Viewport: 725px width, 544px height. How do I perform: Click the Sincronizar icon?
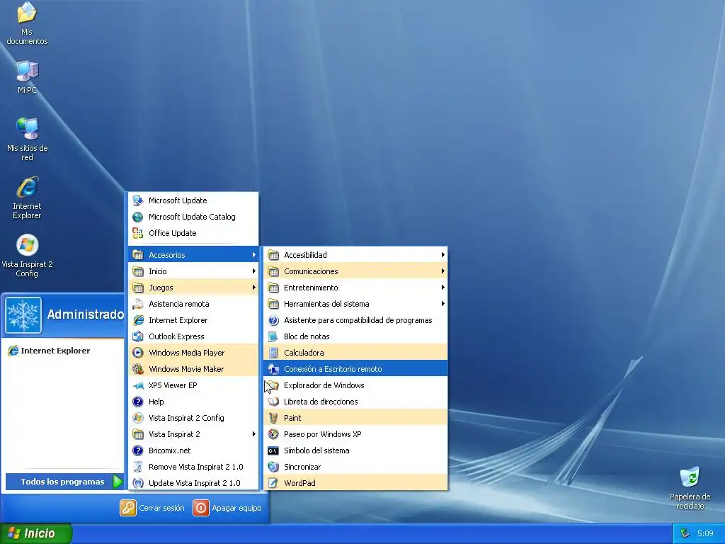(x=273, y=467)
